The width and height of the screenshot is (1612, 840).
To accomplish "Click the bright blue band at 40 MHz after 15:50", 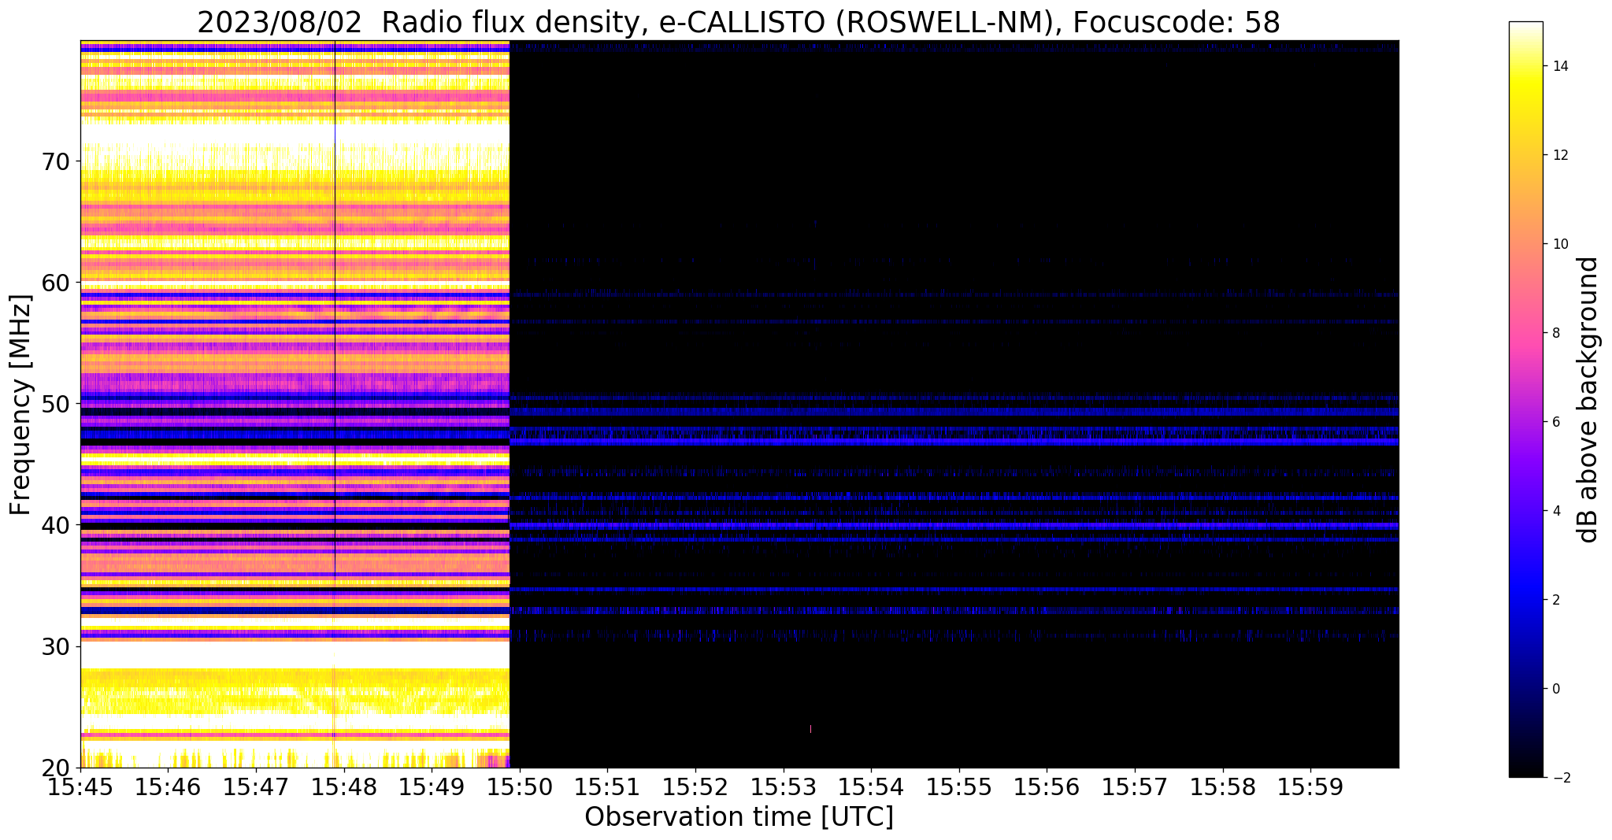I will pos(954,525).
